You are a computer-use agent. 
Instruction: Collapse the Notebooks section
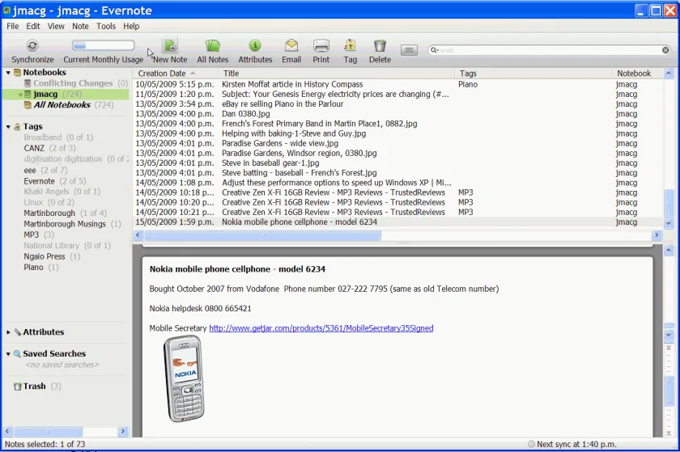click(8, 73)
